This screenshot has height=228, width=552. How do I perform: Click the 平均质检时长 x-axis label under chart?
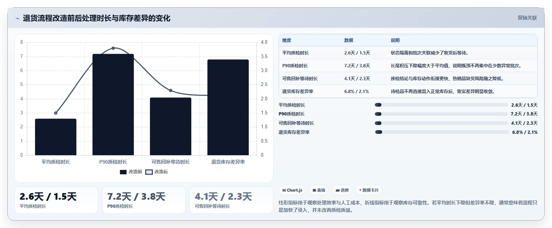pyautogui.click(x=56, y=162)
